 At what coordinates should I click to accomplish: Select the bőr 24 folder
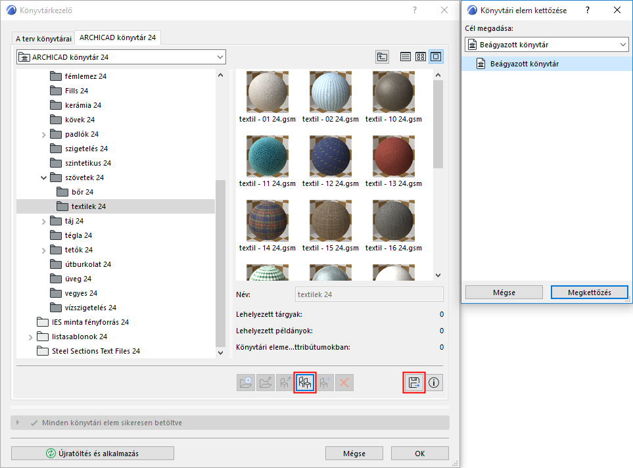[x=75, y=192]
